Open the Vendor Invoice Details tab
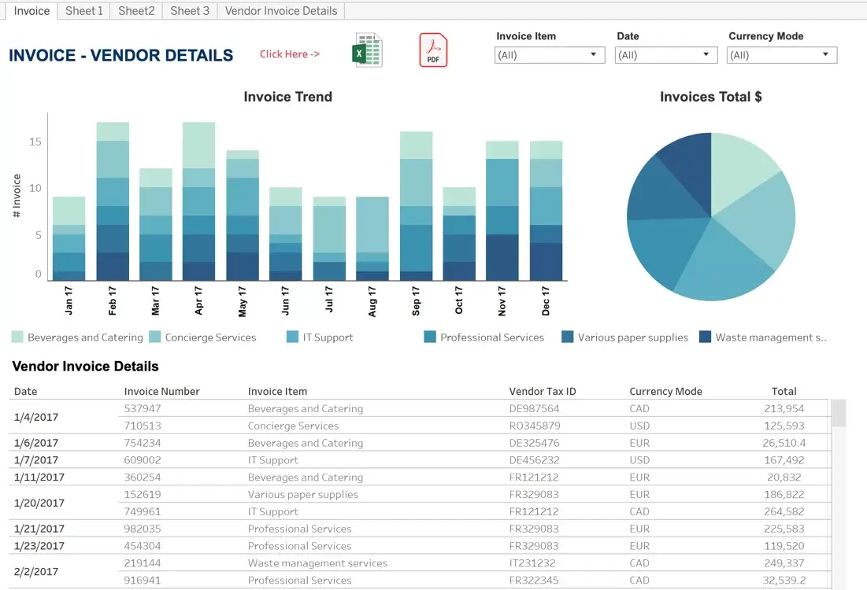The width and height of the screenshot is (867, 590). [281, 10]
